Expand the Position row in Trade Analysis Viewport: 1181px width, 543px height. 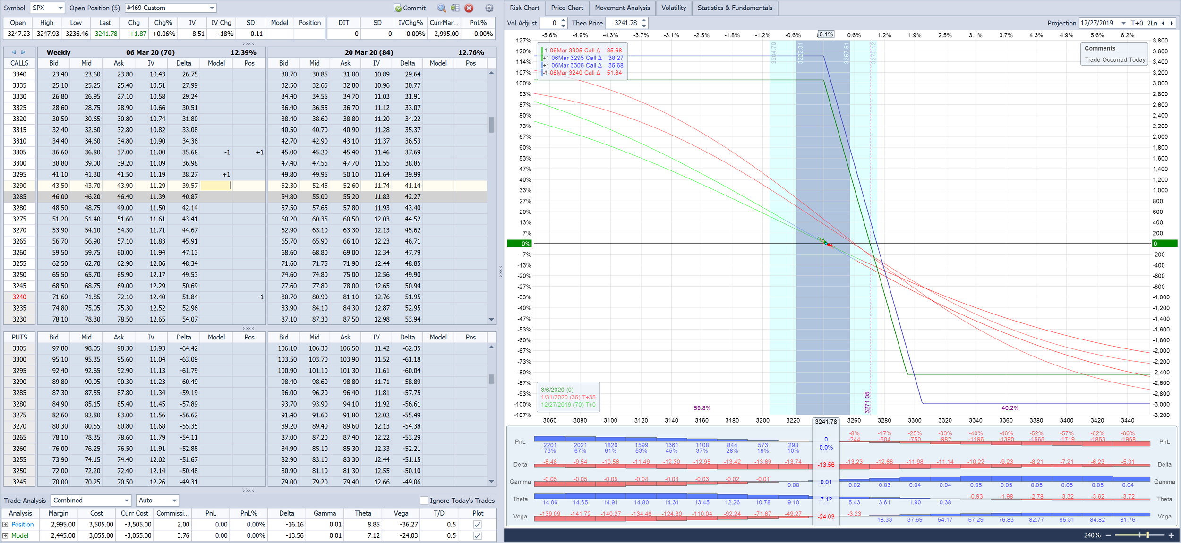(5, 524)
